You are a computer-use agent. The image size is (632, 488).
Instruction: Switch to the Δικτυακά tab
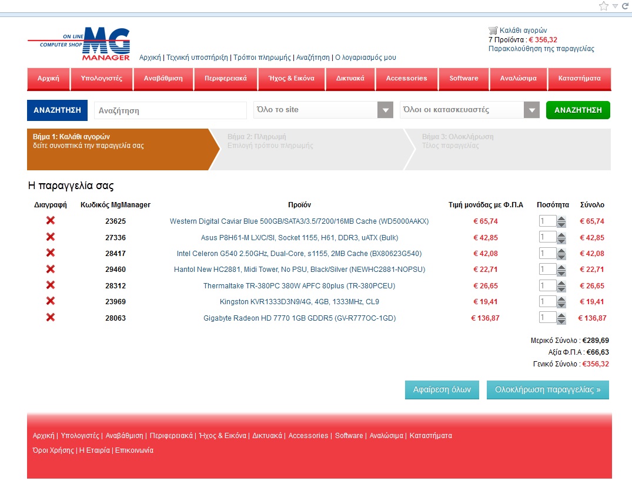point(350,79)
